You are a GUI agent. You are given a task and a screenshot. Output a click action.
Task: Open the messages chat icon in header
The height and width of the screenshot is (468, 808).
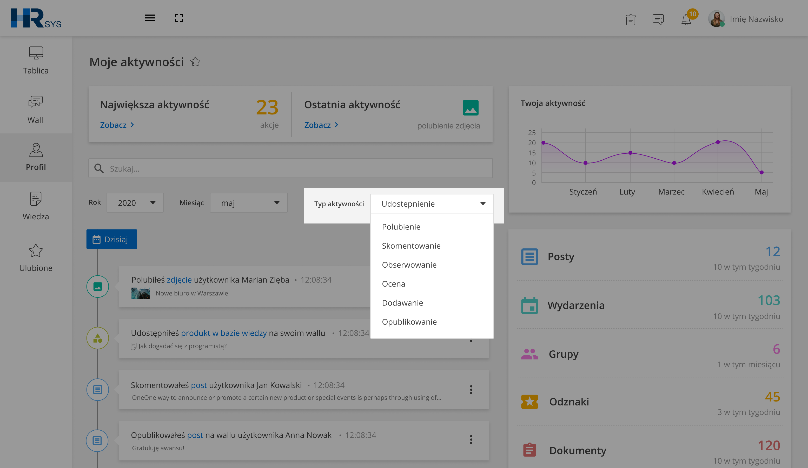658,19
